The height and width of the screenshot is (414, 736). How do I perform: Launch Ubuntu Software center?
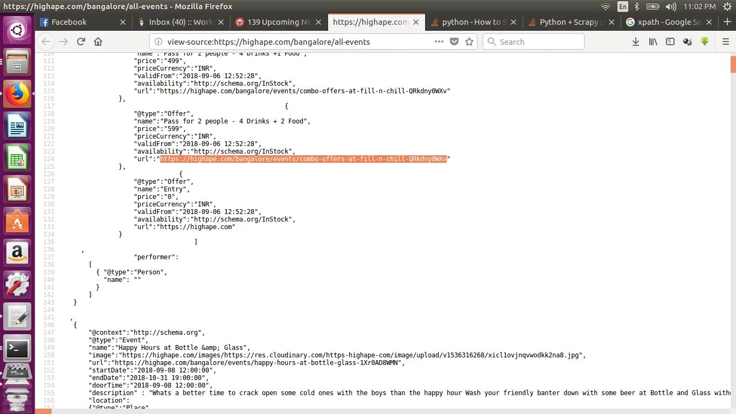[17, 222]
